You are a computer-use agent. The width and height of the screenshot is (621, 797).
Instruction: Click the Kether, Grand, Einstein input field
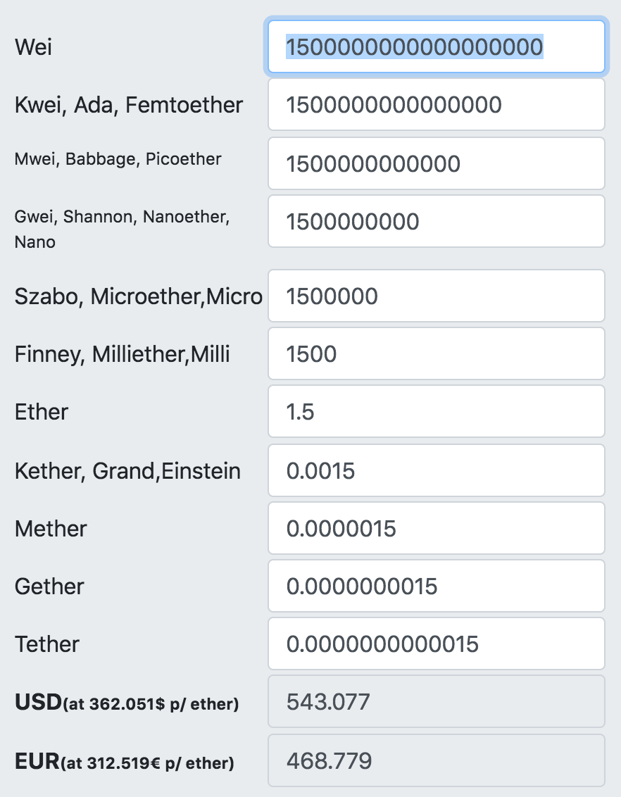coord(436,471)
